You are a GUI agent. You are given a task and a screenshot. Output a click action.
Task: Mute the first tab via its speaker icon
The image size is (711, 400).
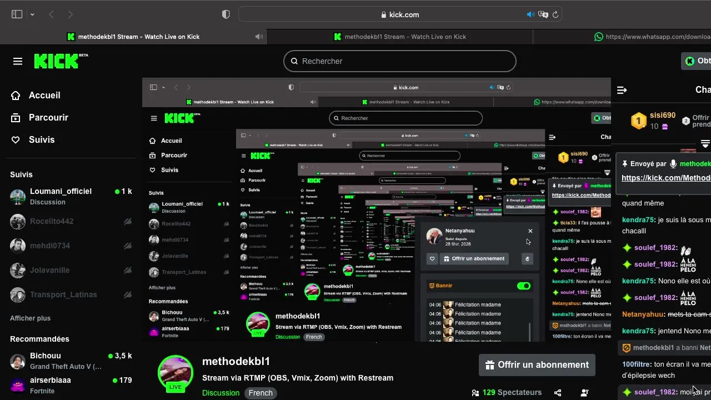tap(259, 37)
